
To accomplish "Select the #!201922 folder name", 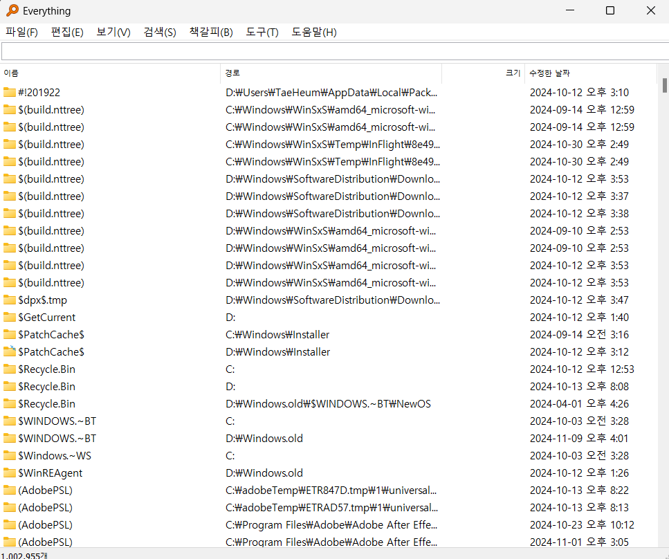I will point(39,93).
